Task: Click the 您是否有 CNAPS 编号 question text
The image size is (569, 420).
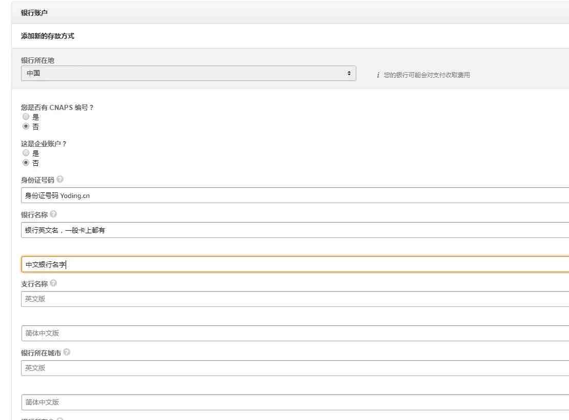Action: tap(57, 107)
